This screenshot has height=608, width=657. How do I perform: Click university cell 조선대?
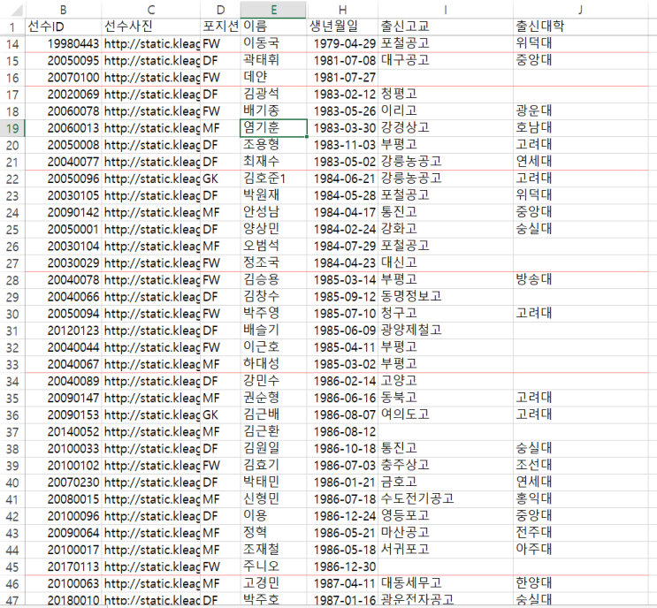[x=581, y=466]
